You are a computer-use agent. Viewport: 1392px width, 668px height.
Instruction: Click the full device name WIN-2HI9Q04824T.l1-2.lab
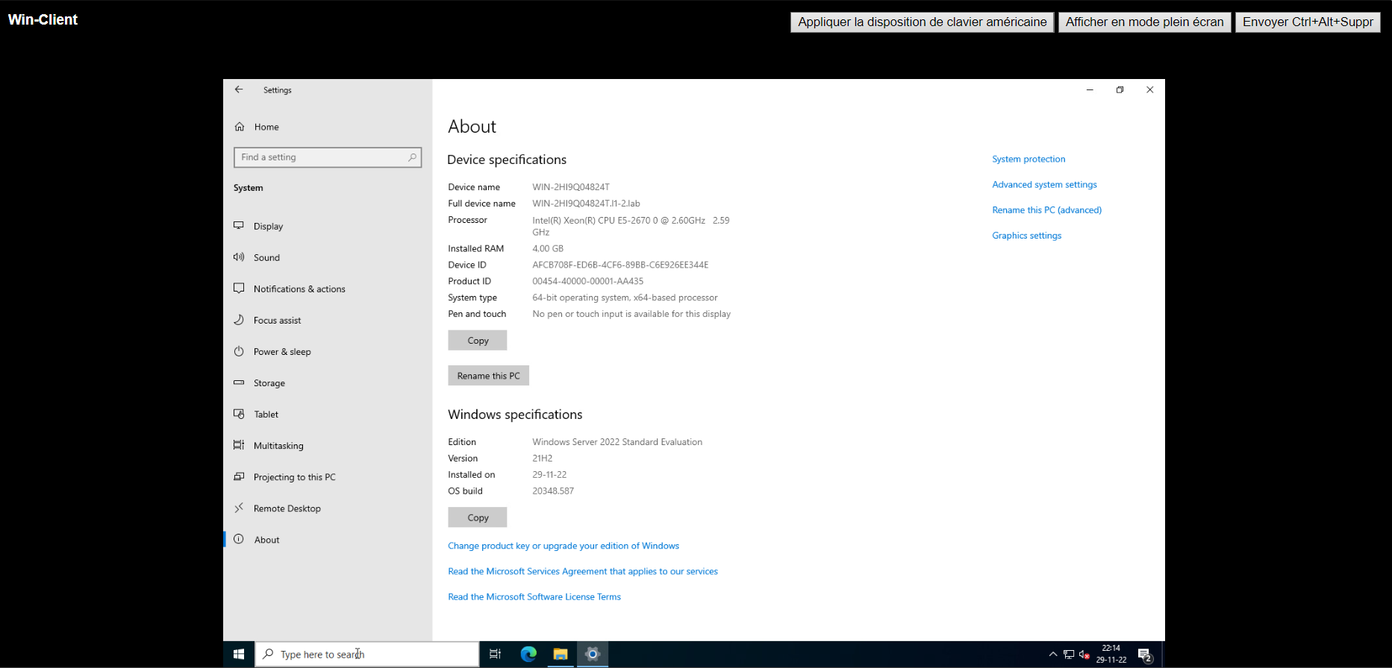point(586,204)
